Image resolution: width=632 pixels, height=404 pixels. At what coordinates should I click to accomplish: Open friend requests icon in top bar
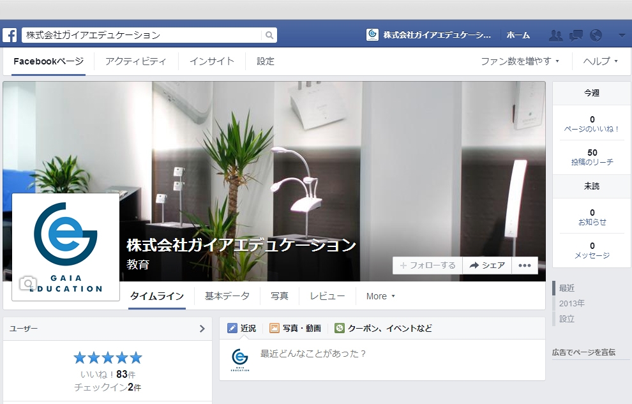(556, 36)
